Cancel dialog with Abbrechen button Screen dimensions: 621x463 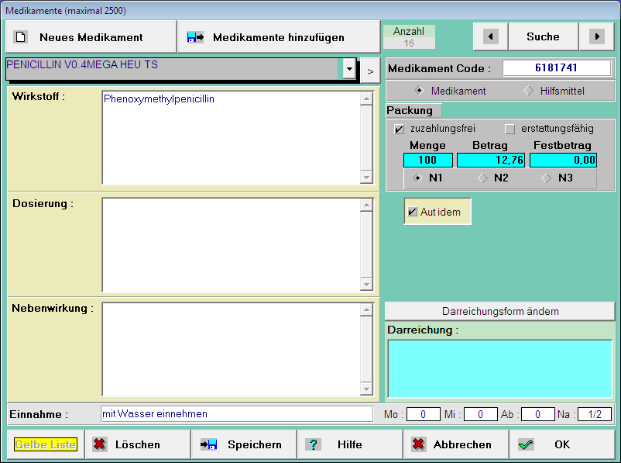coord(455,444)
